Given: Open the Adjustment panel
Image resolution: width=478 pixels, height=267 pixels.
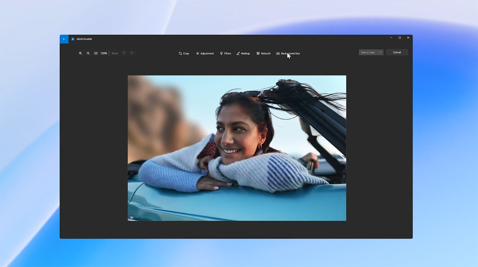Looking at the screenshot, I should pyautogui.click(x=205, y=53).
